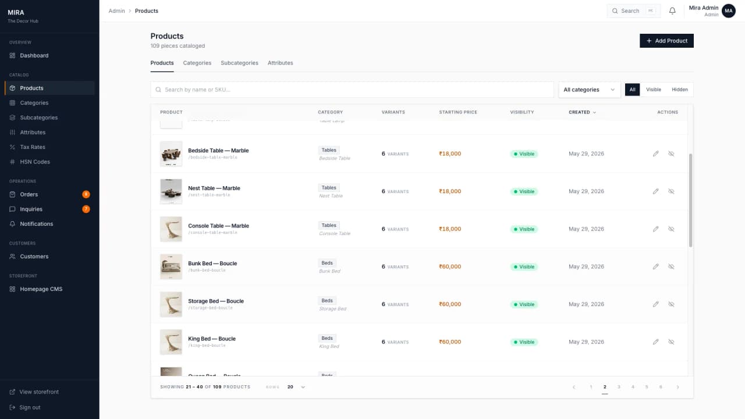Viewport: 745px width, 419px height.
Task: Switch to the Attributes tab
Action: 281,63
